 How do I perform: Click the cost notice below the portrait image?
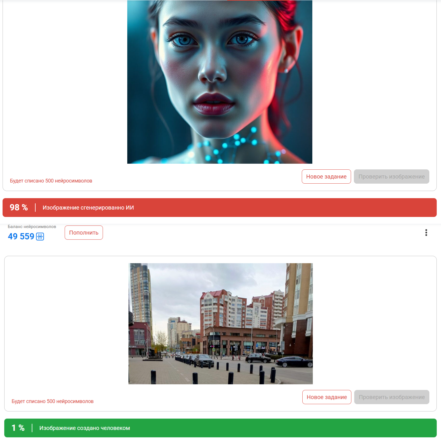51,181
